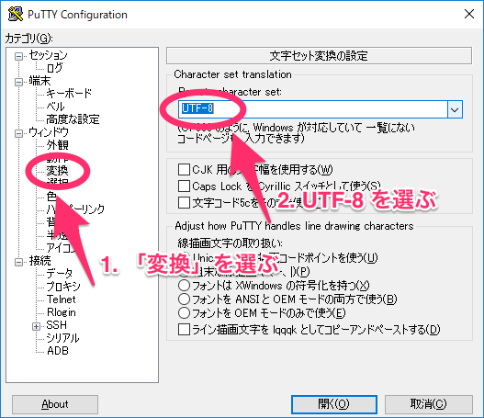This screenshot has width=484, height=418.
Task: Select the 端末 category
Action: coord(39,81)
